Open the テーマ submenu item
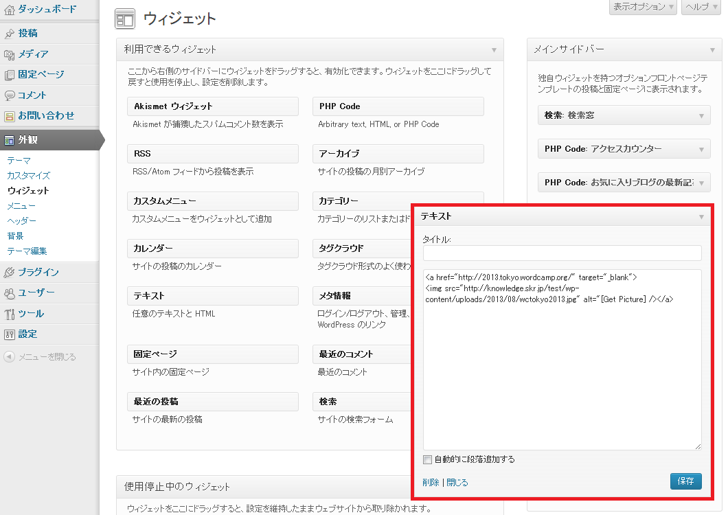Image resolution: width=728 pixels, height=515 pixels. click(x=19, y=160)
